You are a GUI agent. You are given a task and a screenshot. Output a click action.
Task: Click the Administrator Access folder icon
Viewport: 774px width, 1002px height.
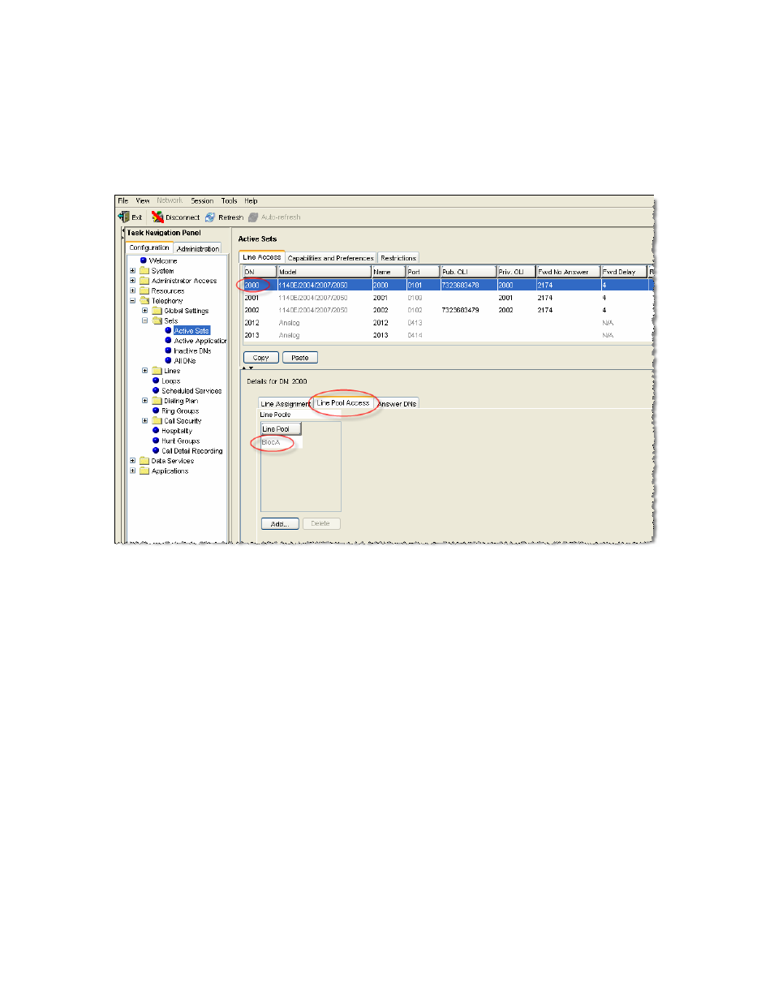tap(144, 281)
